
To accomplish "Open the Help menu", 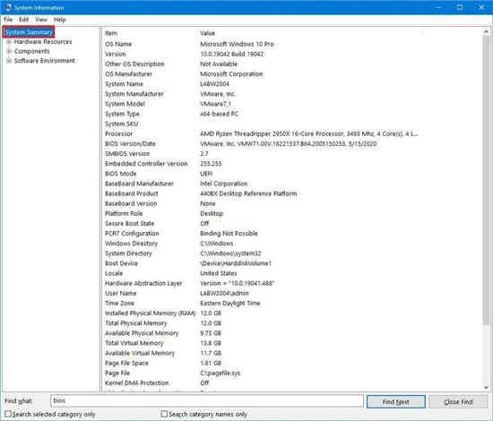I will click(59, 20).
